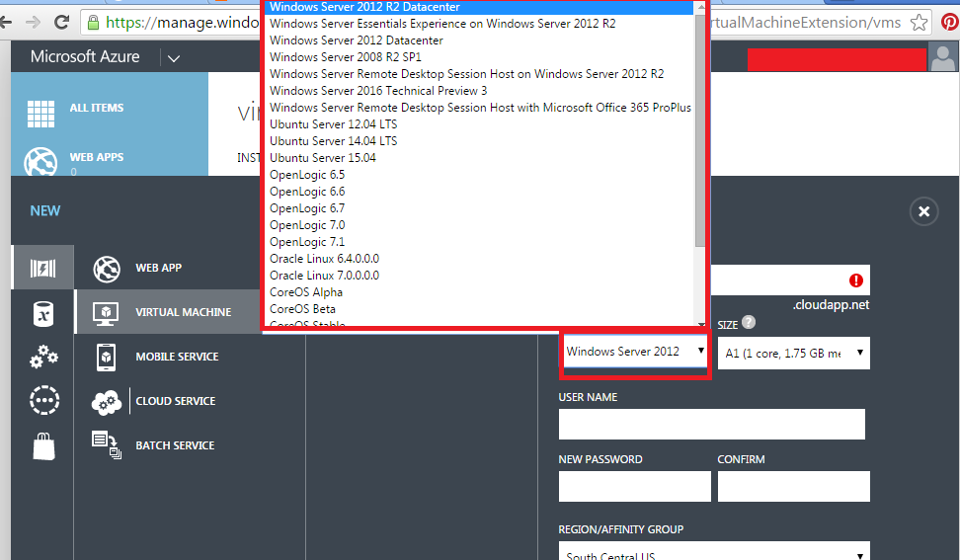Select Windows Server 2012 R2 Datacenter
The width and height of the screenshot is (960, 560).
481,7
